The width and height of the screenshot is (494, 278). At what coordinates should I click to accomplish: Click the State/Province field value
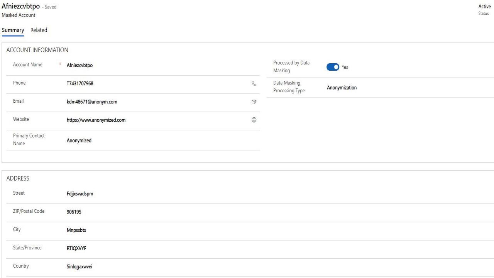(x=76, y=248)
